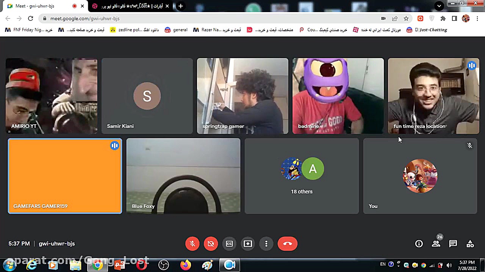Select the orange GAMEFARS GAMER159 tile

point(65,176)
